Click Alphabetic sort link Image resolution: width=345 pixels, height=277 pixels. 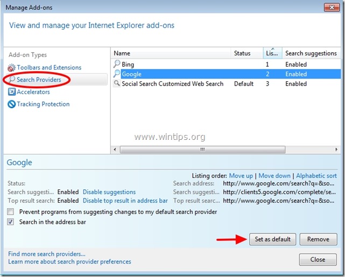(x=316, y=176)
